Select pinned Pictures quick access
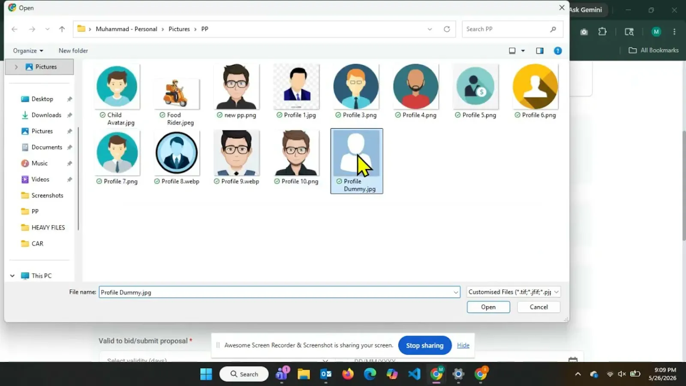 click(42, 131)
